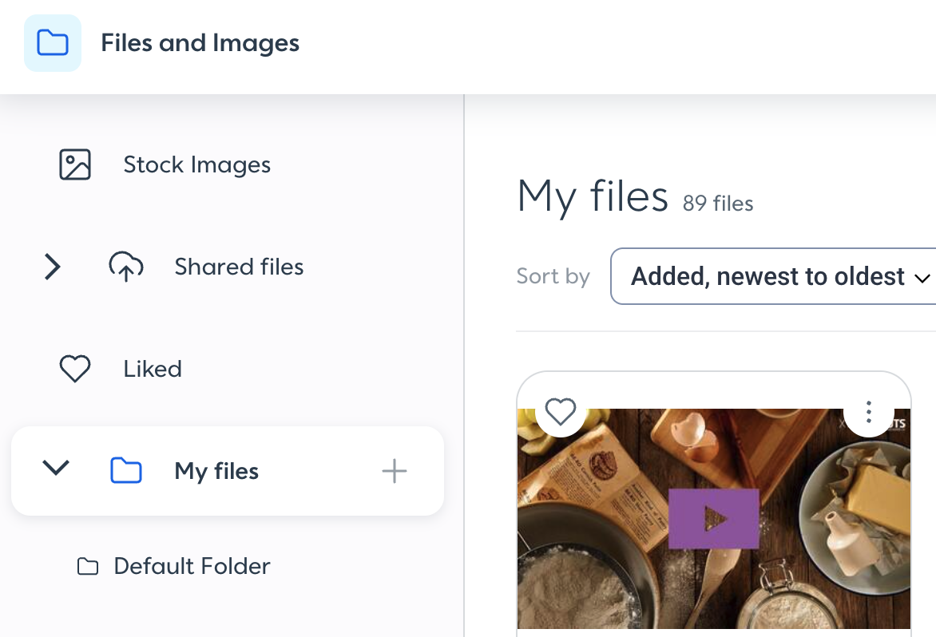Screen dimensions: 936x637
Task: Click the Files and Images header title
Action: (200, 43)
